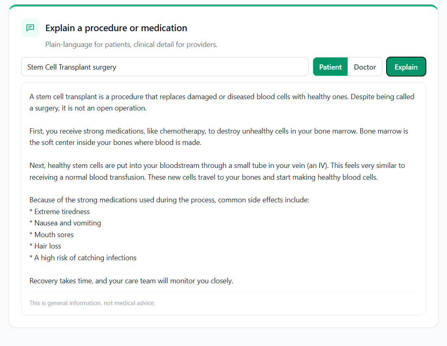
Task: Click the paragraph beginning 'First, you receive'
Action: [219, 137]
